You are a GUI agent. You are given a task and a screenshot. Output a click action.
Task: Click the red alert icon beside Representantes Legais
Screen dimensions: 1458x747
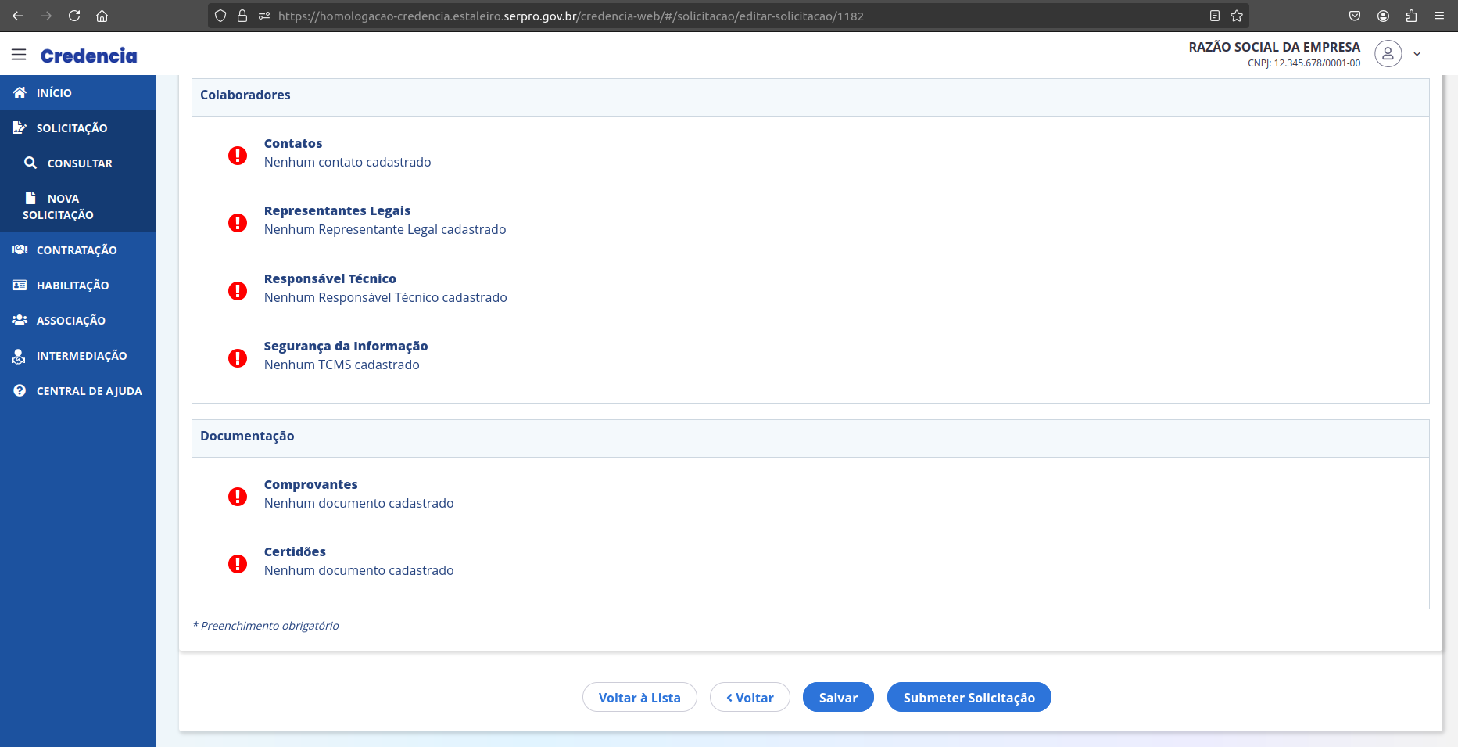point(238,223)
